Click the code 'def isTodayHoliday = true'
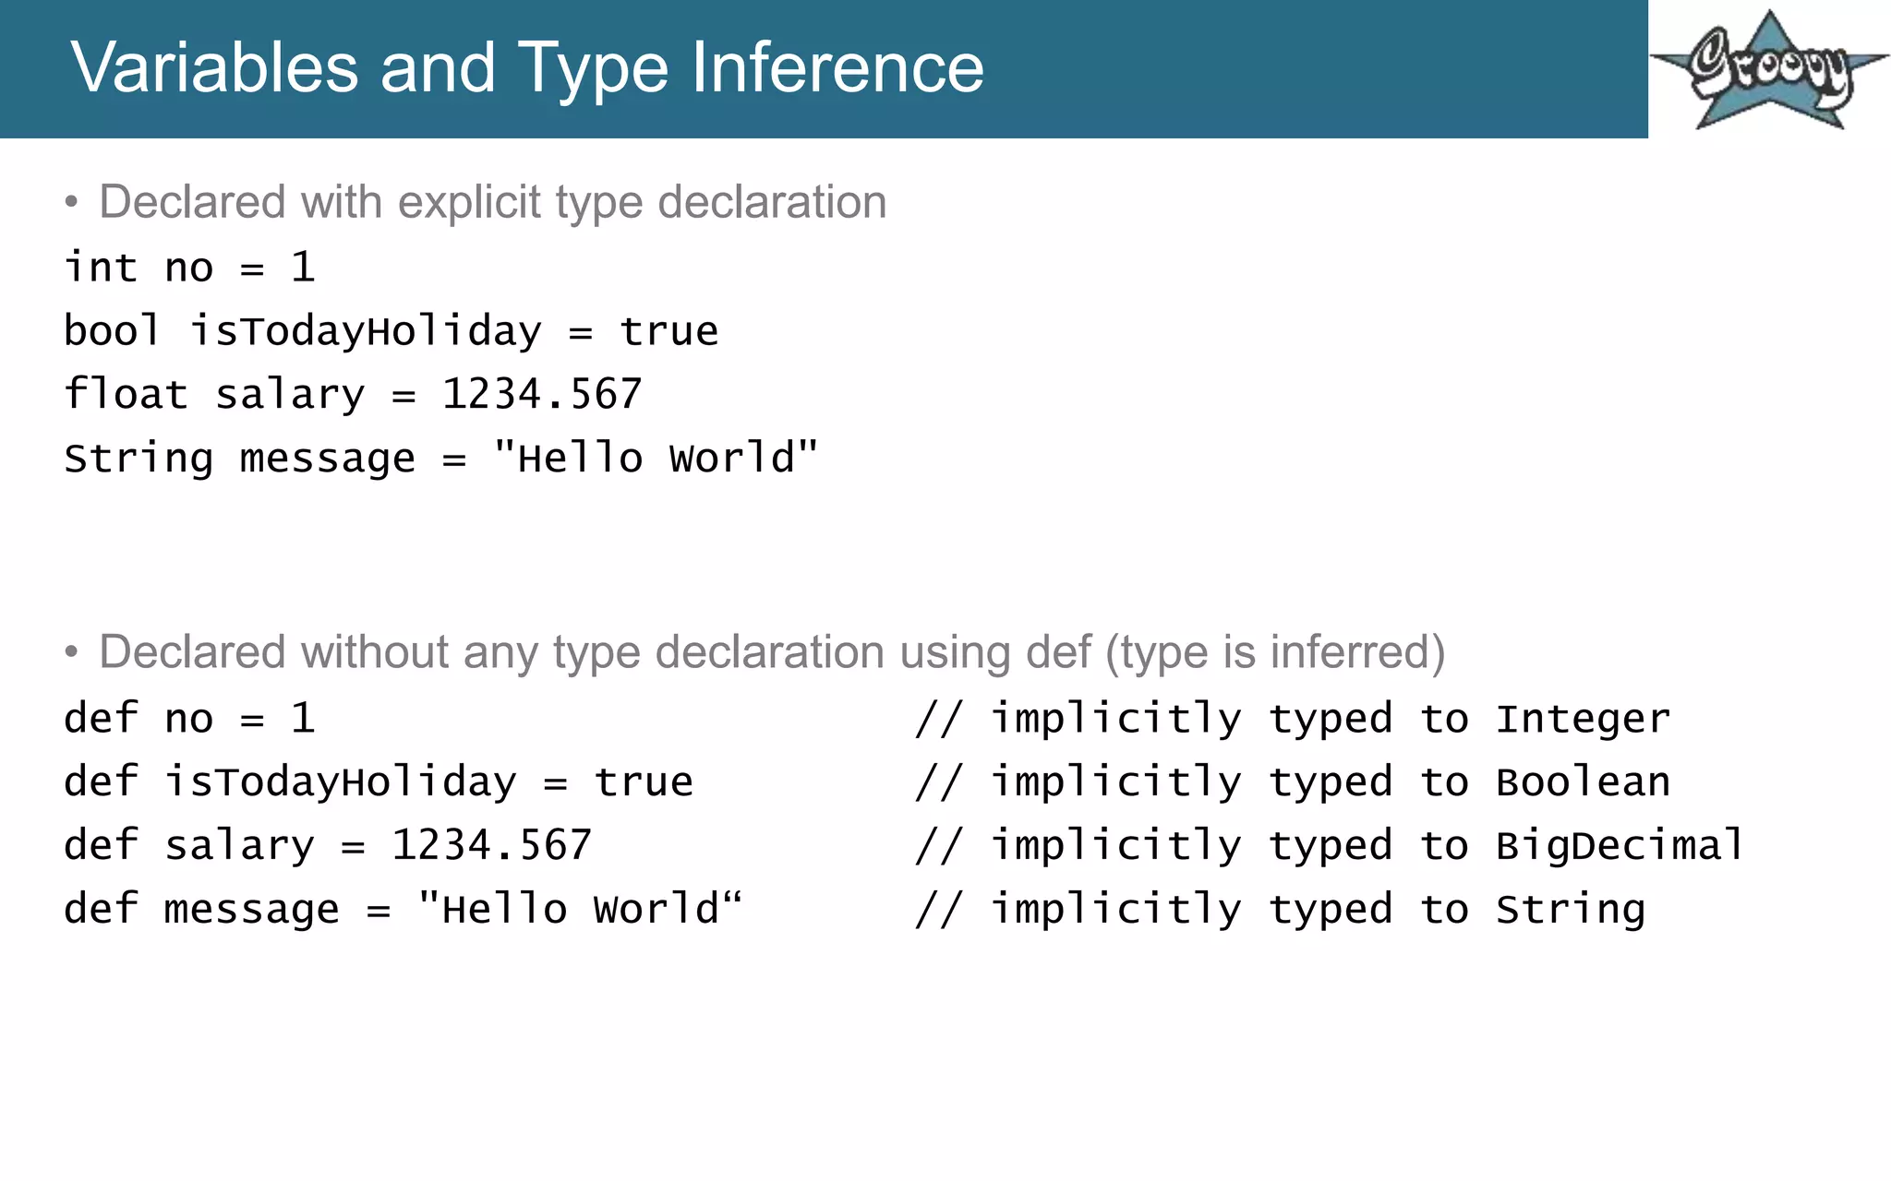This screenshot has height=1181, width=1891. 379,781
